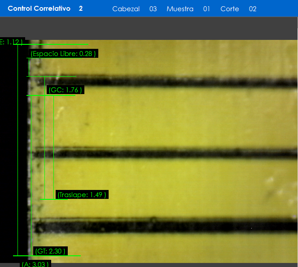Click the GC: 1.76 measurement label
This screenshot has width=298, height=267.
[x=66, y=90]
